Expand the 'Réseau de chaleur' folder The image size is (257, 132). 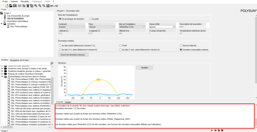click(x=3, y=74)
